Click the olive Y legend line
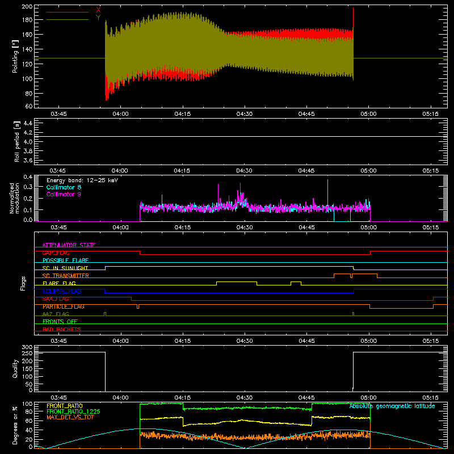 pyautogui.click(x=68, y=20)
